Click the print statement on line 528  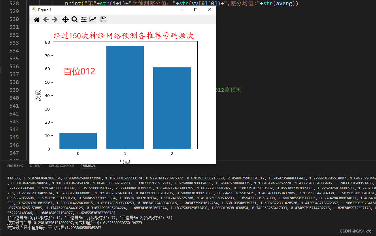click(x=182, y=4)
